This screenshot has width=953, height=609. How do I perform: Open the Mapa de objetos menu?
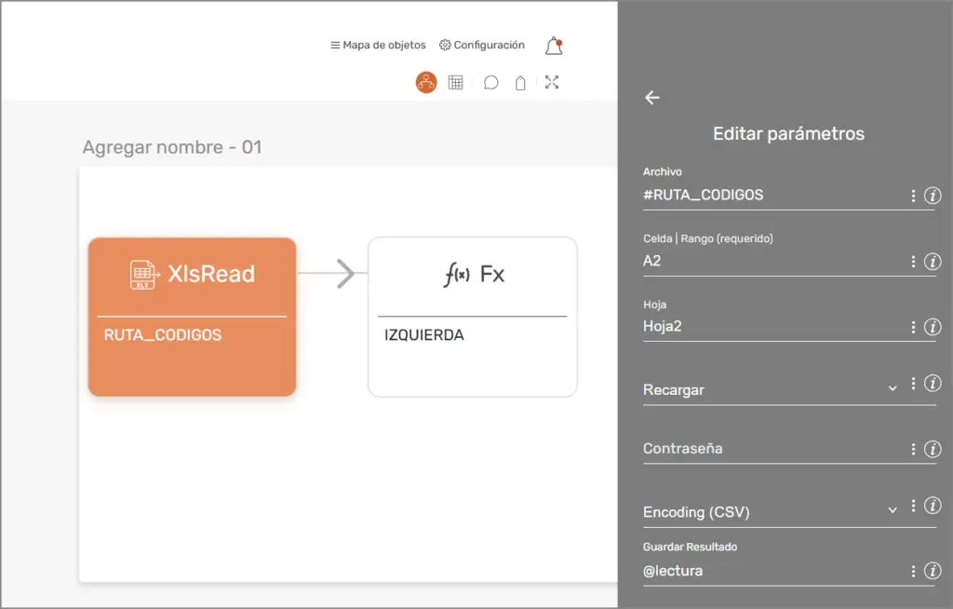click(378, 45)
